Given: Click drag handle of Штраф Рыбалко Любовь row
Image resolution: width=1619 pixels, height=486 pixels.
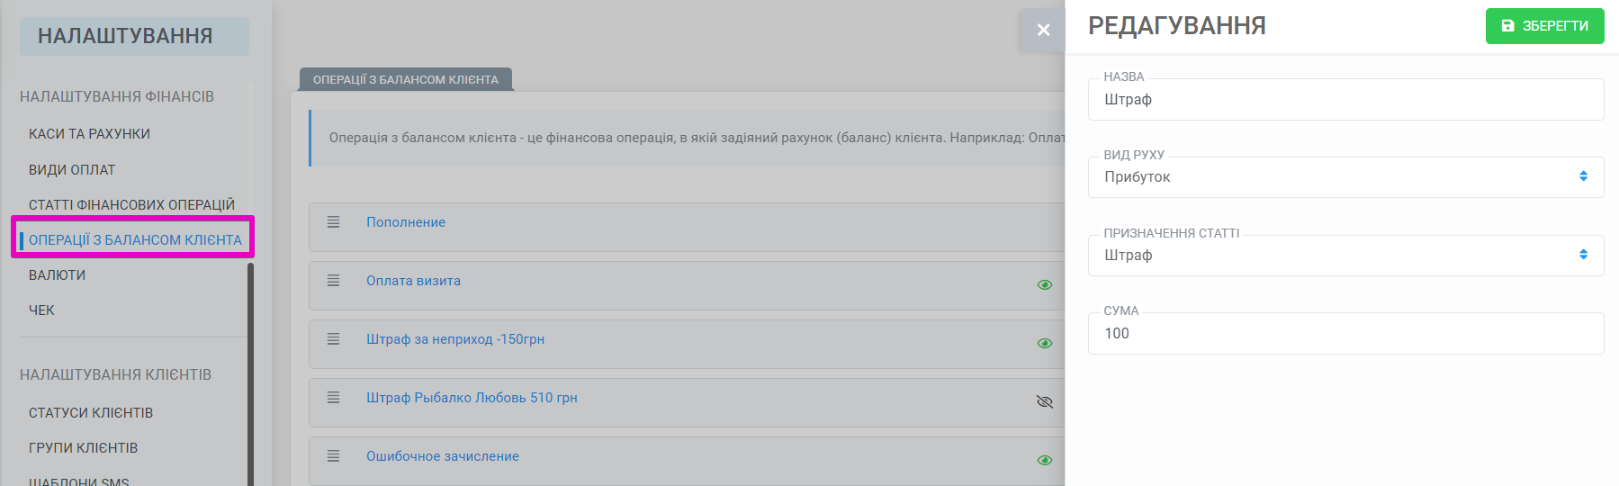Looking at the screenshot, I should point(333,398).
